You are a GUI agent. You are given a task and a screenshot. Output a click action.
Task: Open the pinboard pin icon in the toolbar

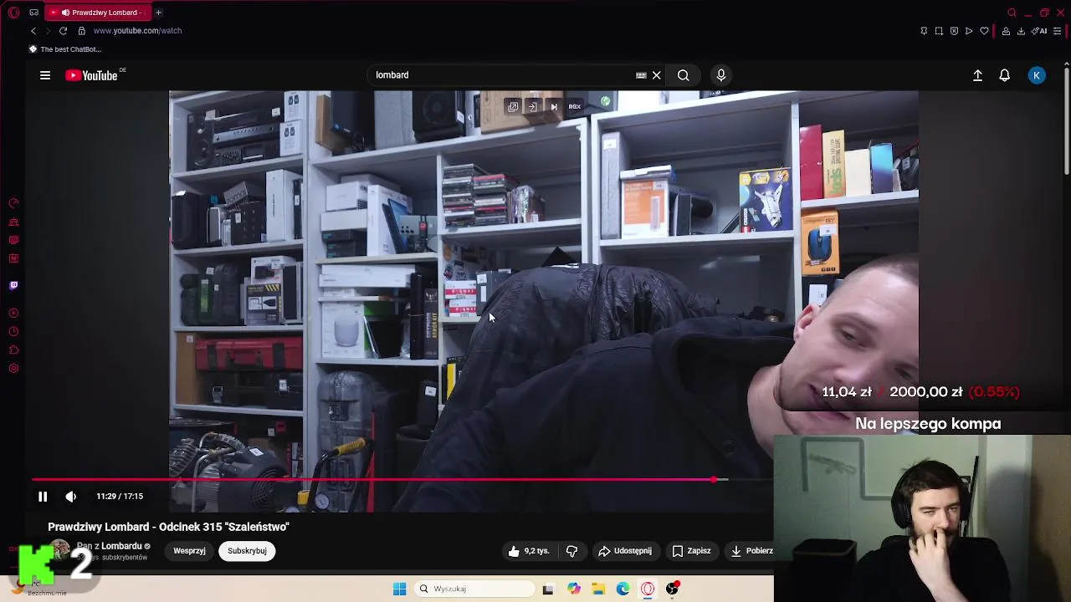[924, 31]
